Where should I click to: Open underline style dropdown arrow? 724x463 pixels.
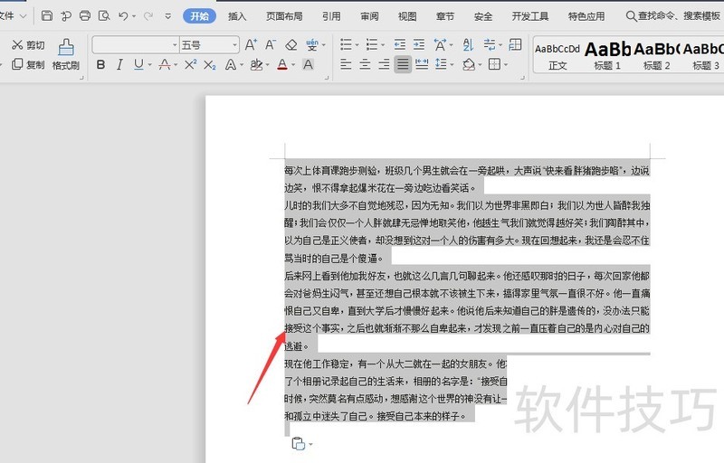(x=150, y=65)
